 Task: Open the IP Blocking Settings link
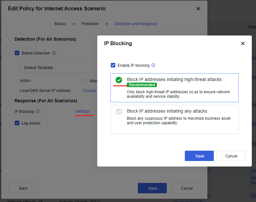83,111
